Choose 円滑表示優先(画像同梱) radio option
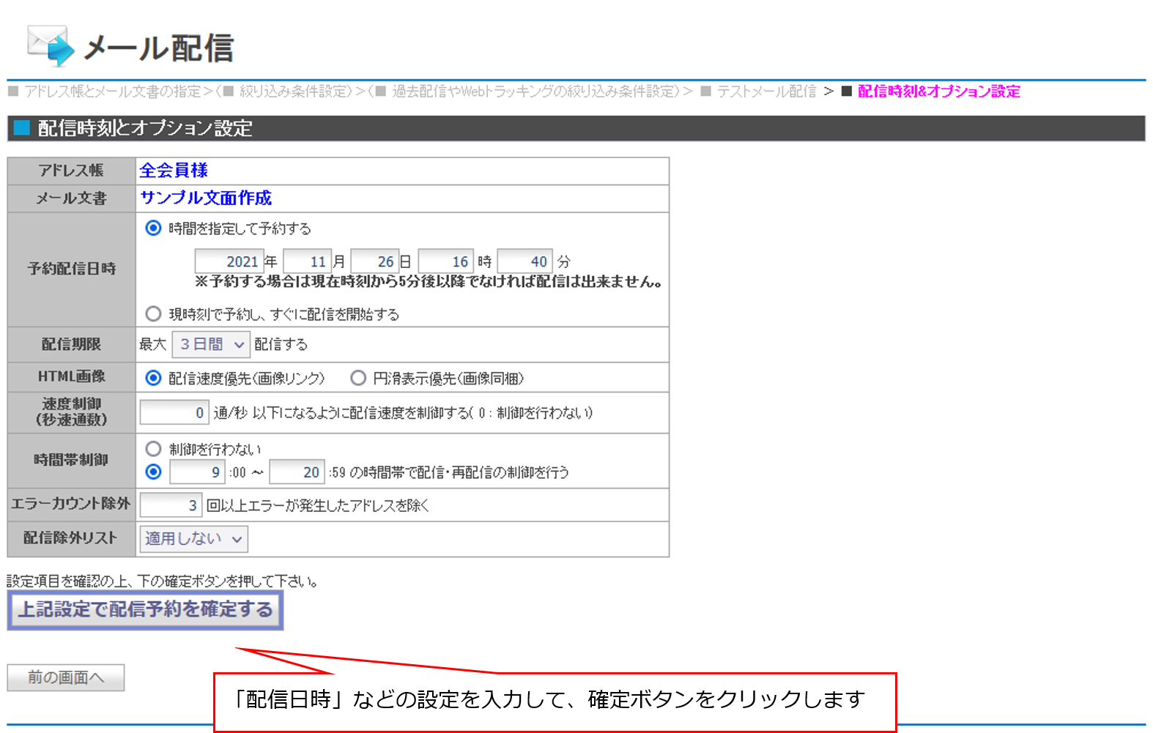The image size is (1153, 733). click(x=358, y=378)
